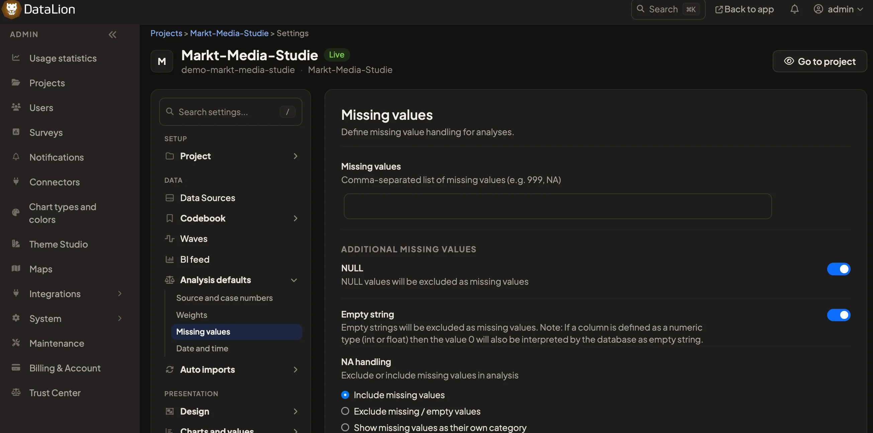873x433 pixels.
Task: Click the Codebook bookmark icon
Action: coord(170,219)
